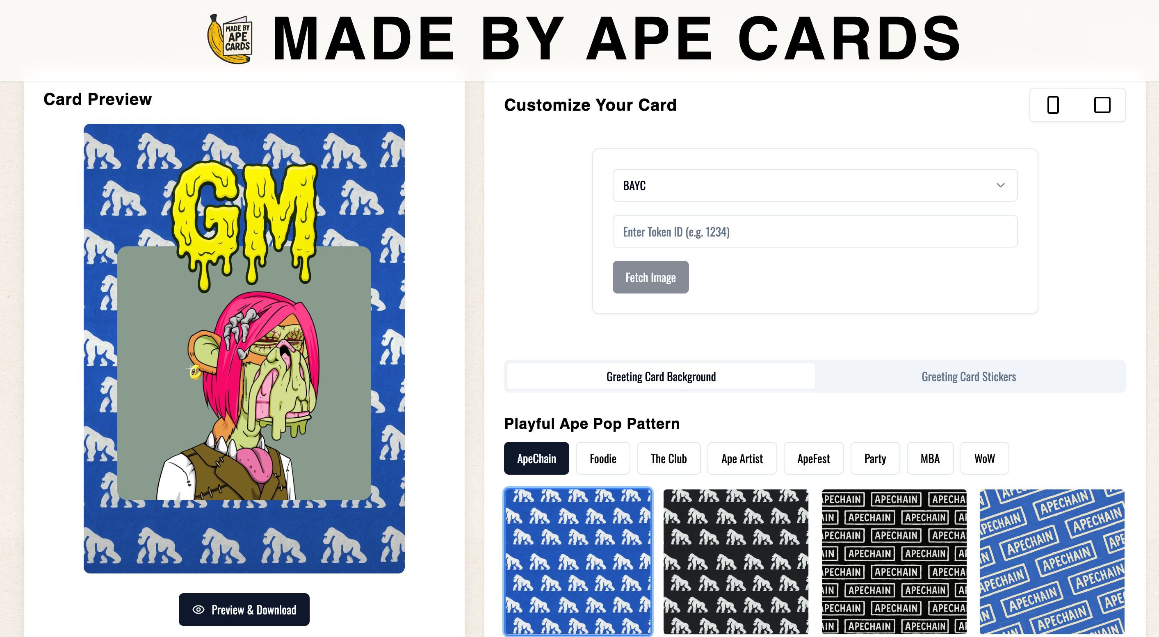Image resolution: width=1159 pixels, height=637 pixels.
Task: Click the Fetch Image button
Action: (650, 278)
